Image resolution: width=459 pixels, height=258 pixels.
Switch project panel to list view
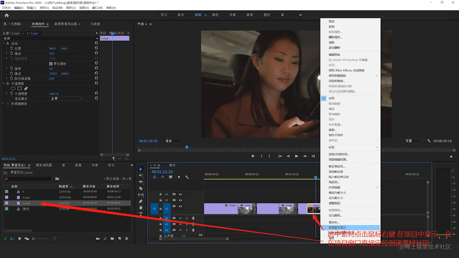tap(13, 239)
